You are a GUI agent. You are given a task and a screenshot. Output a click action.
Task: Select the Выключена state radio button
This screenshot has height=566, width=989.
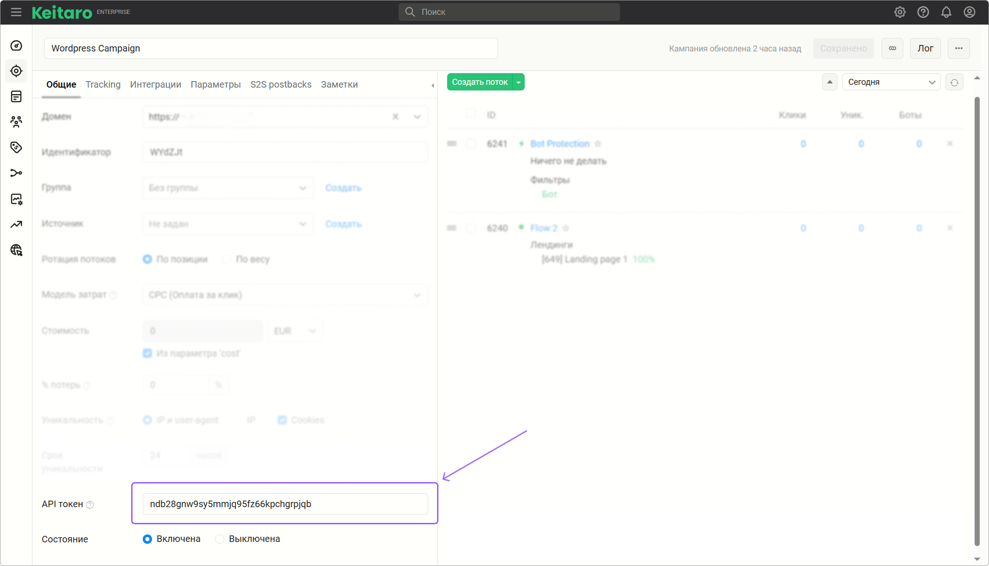click(x=220, y=539)
